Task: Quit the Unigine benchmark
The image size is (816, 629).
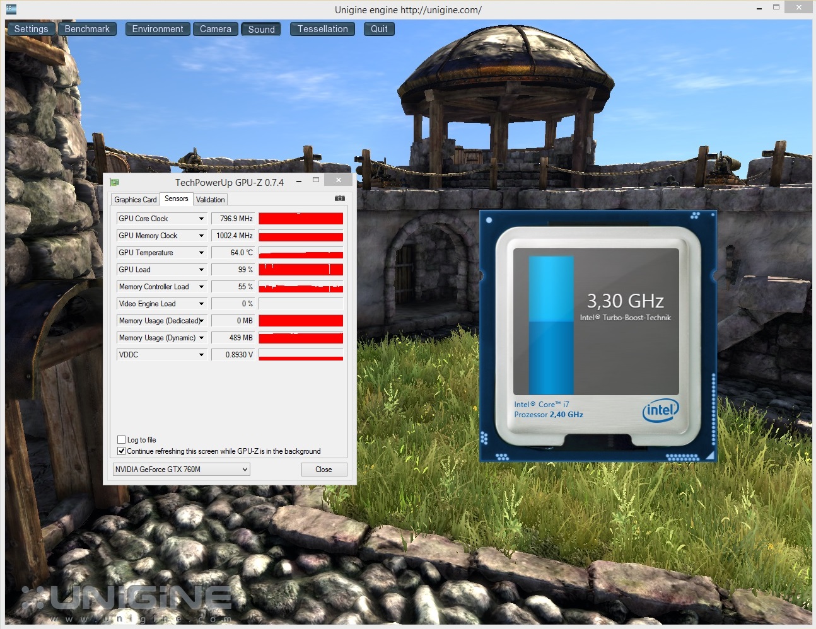Action: pyautogui.click(x=379, y=29)
